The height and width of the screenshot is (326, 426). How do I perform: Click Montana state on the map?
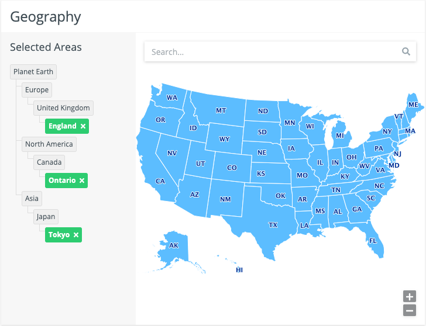click(x=221, y=110)
